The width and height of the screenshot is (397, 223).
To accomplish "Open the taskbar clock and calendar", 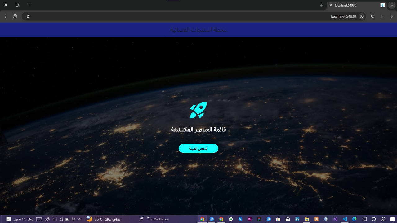I will pos(20,219).
